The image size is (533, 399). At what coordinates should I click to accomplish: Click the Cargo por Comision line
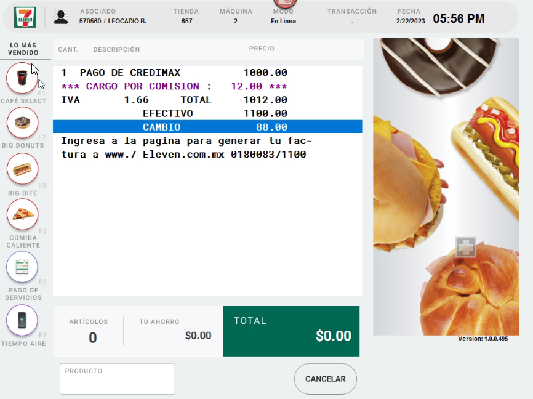(174, 86)
